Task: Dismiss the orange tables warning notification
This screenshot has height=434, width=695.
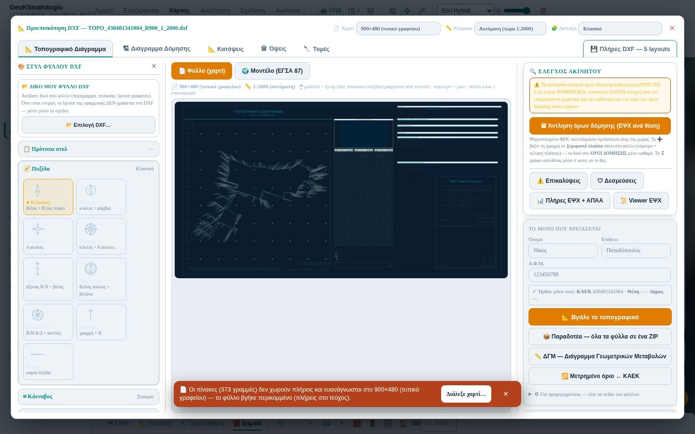Action: point(506,394)
